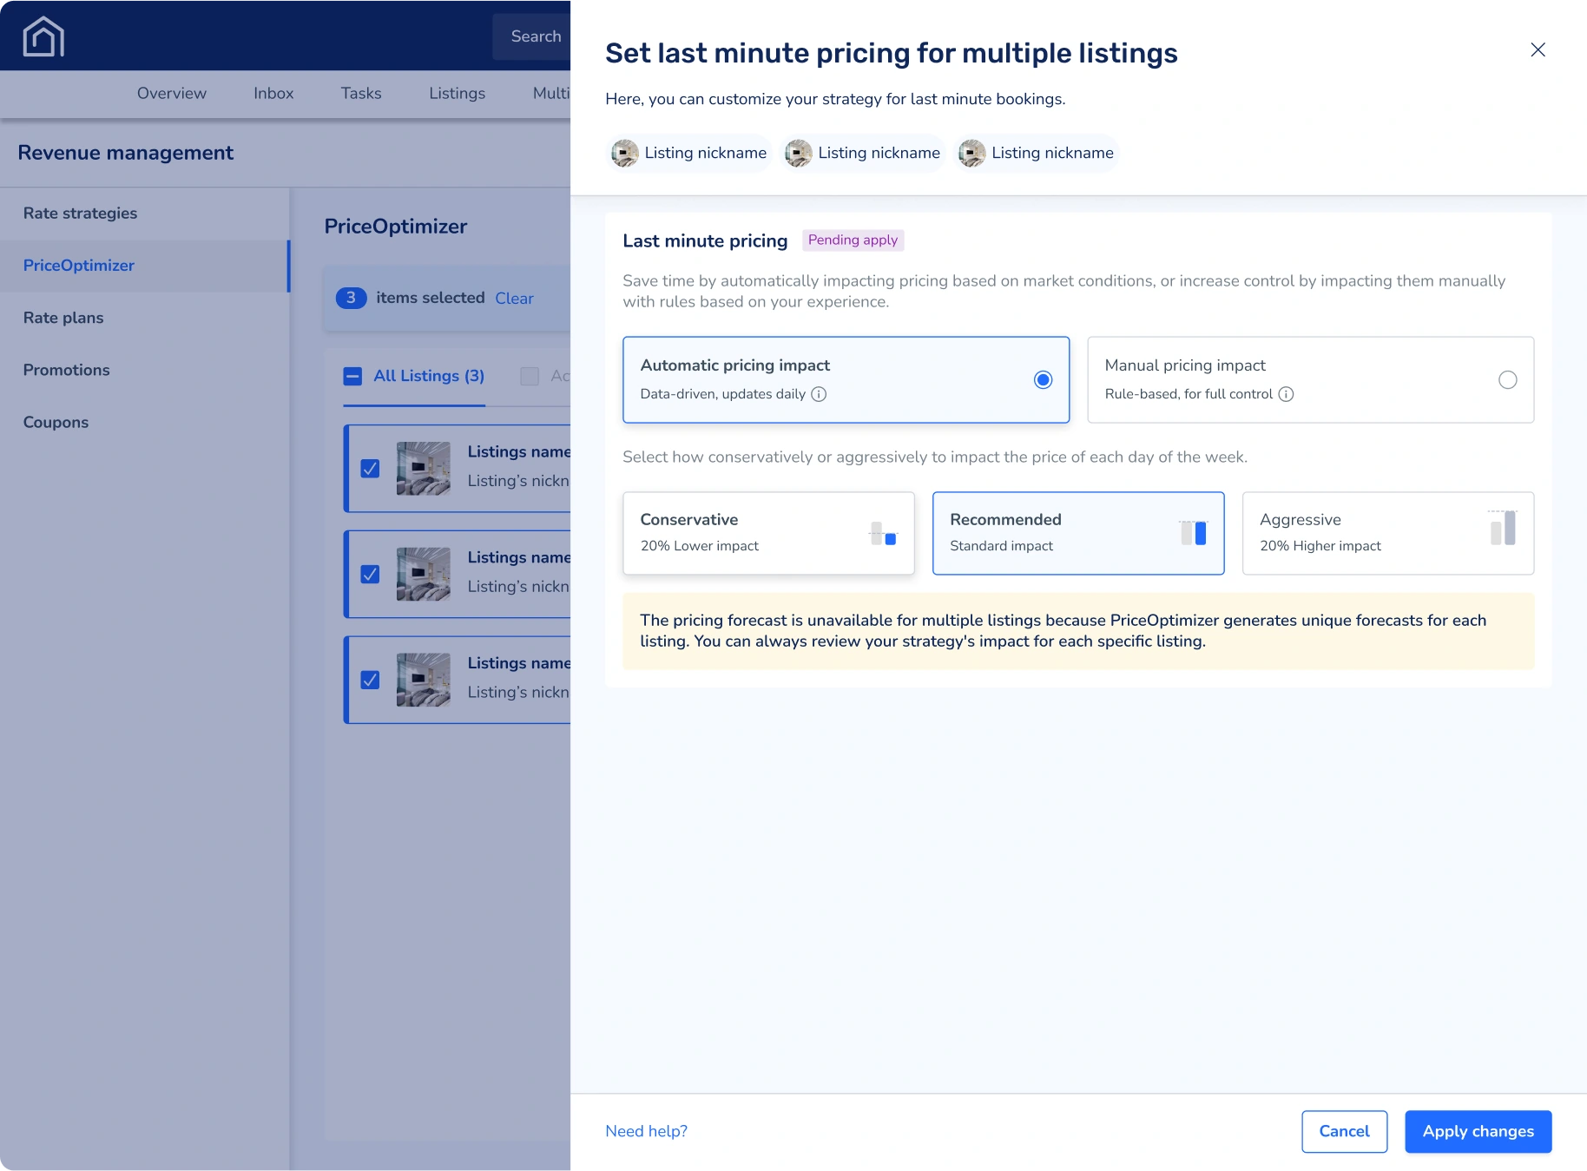
Task: Open the Inbox tab
Action: [273, 93]
